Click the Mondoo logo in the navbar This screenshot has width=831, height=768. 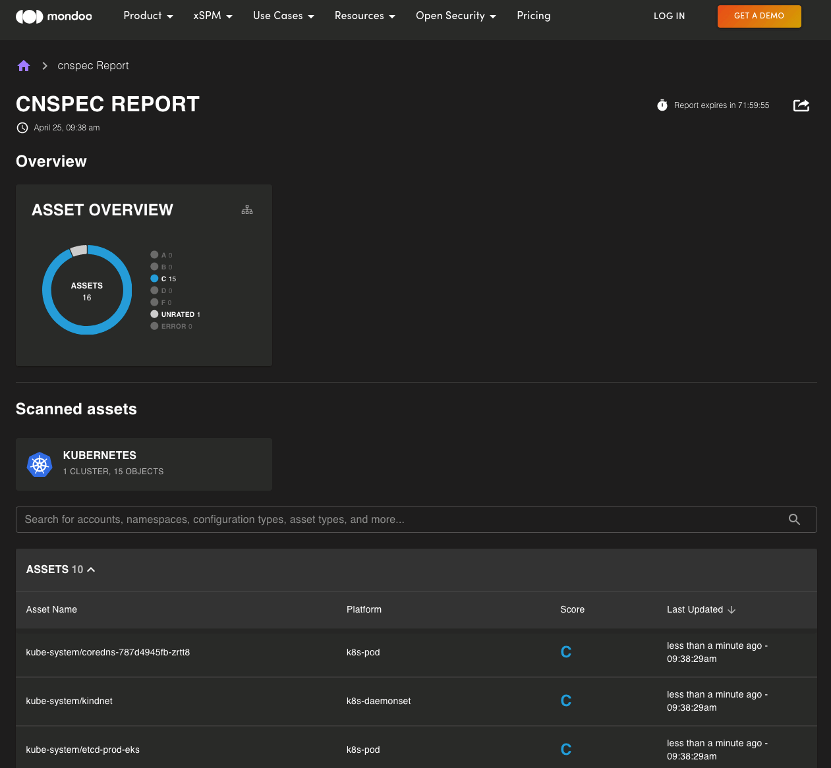tap(53, 16)
